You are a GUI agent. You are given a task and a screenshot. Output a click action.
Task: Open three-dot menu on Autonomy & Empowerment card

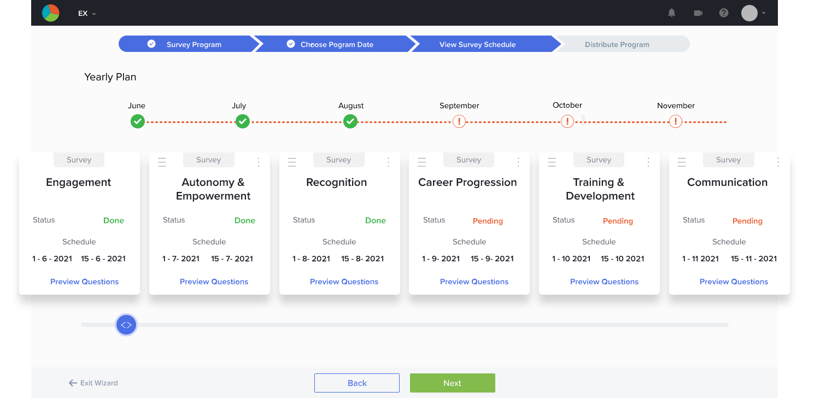tap(258, 162)
